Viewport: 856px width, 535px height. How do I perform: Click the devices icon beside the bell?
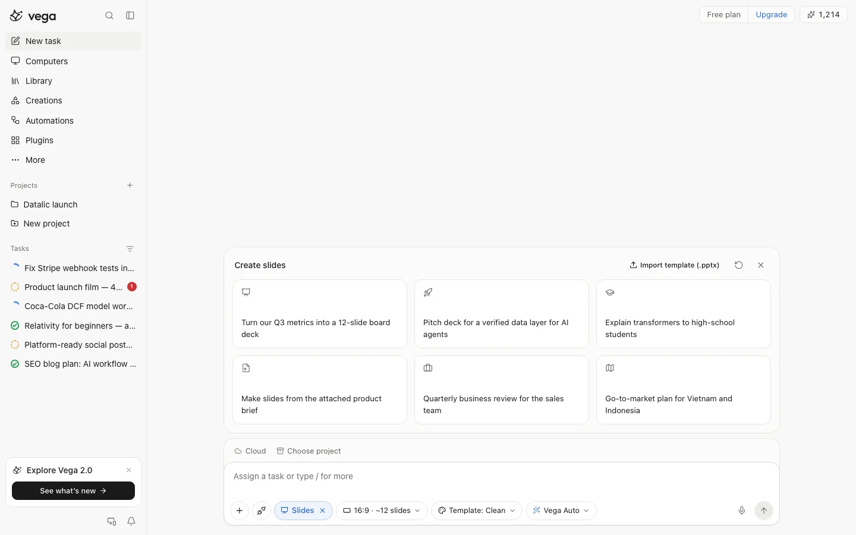click(112, 521)
